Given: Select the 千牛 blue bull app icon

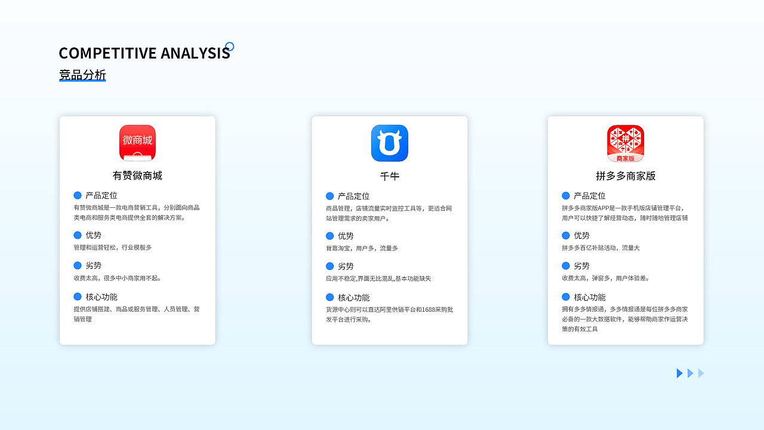Looking at the screenshot, I should [389, 143].
